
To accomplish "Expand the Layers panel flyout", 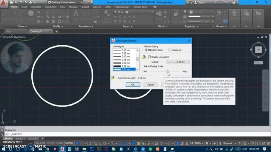I will [x=127, y=26].
